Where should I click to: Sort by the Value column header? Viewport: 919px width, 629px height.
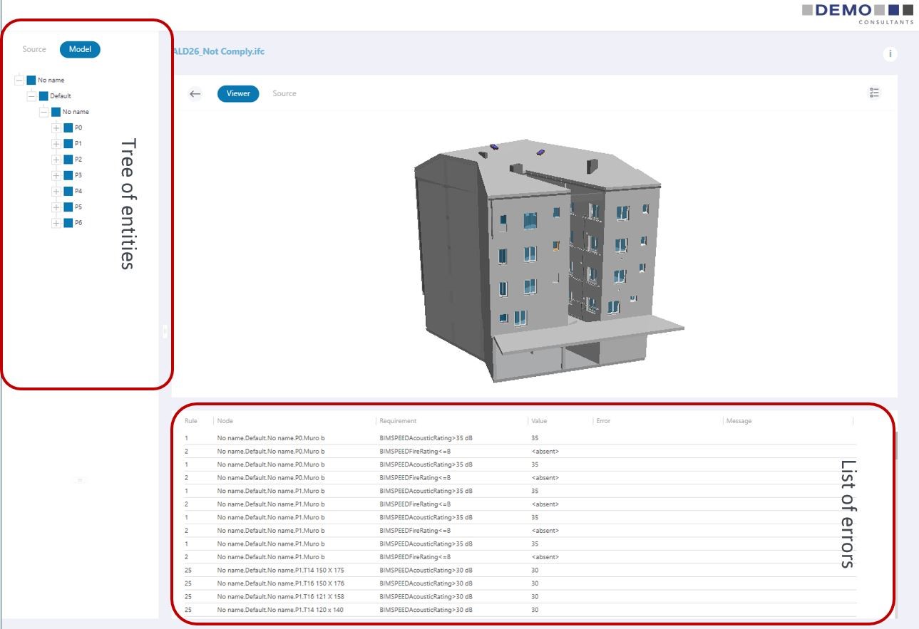point(539,421)
